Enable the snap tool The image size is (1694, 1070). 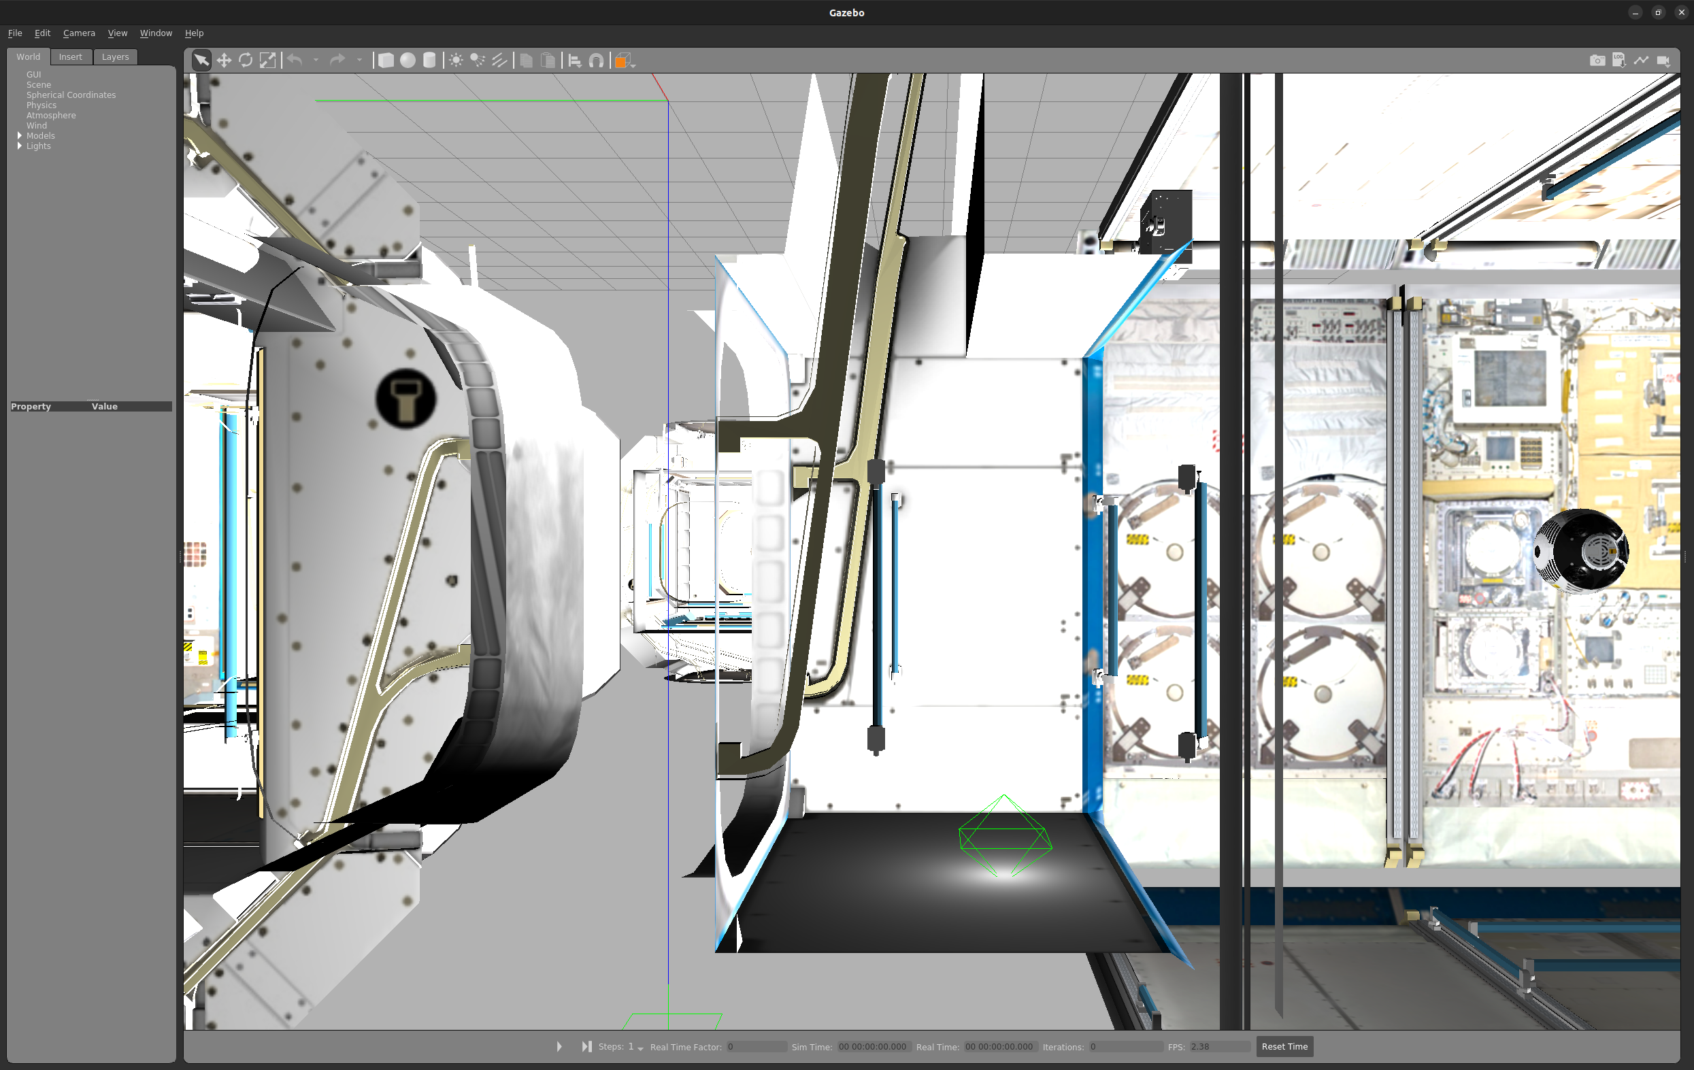(596, 61)
